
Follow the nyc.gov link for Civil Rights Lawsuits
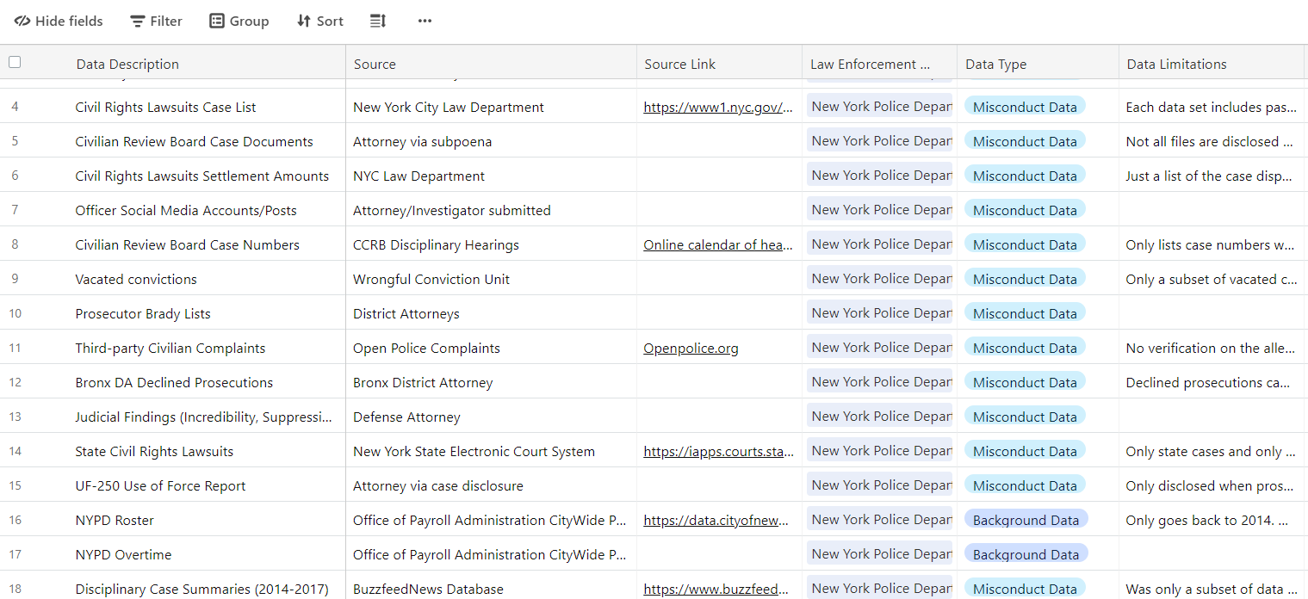click(x=718, y=107)
